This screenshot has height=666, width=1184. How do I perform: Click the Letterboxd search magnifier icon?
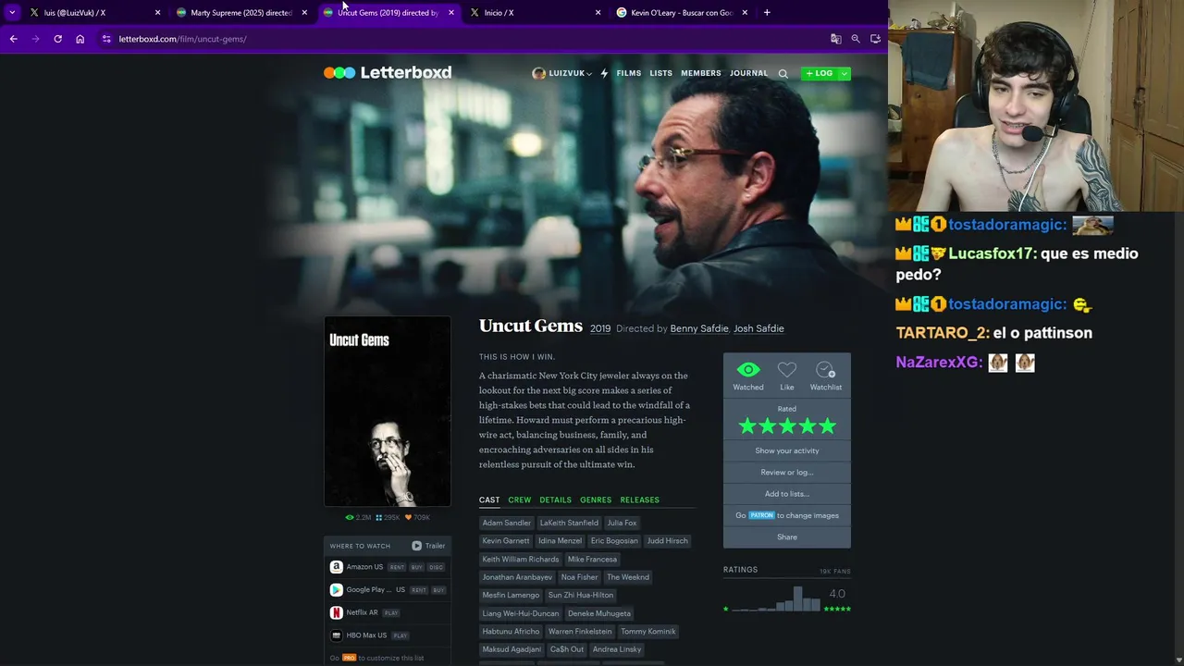click(783, 73)
